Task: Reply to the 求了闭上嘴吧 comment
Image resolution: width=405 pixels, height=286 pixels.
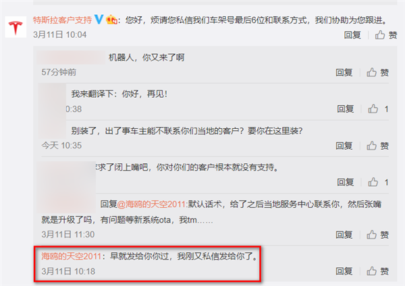Action: click(346, 182)
